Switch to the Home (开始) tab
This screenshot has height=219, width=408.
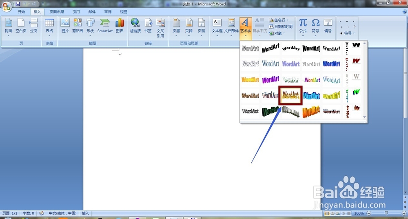tap(21, 12)
